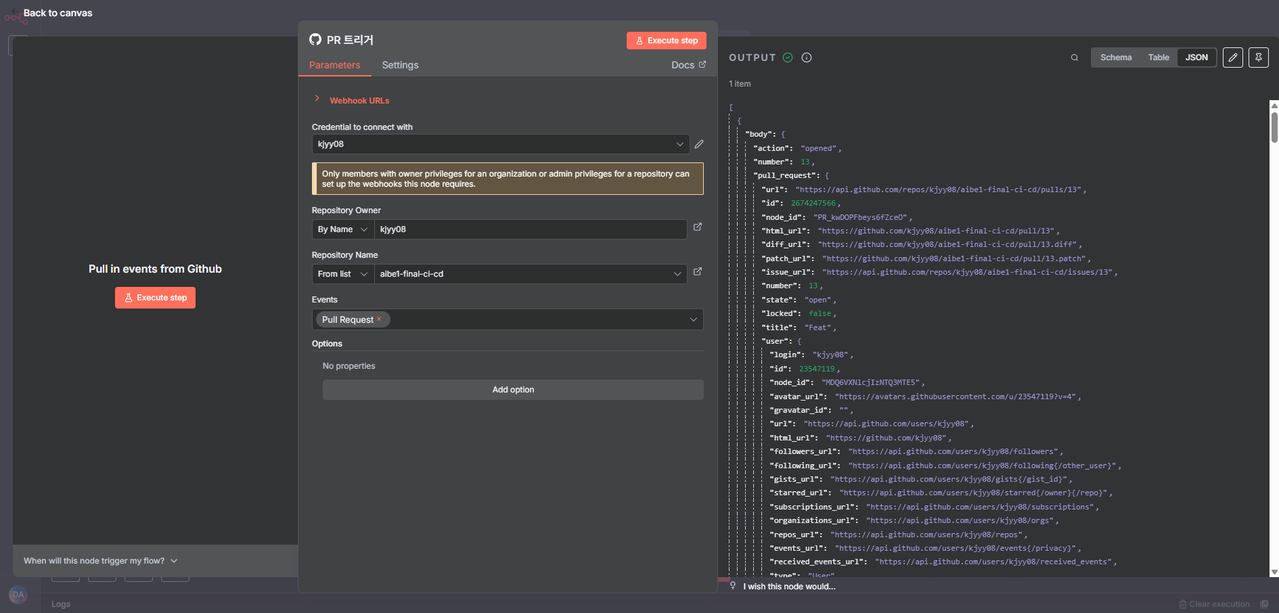Expand the Webhook URLs section
The image size is (1279, 613).
coord(352,100)
